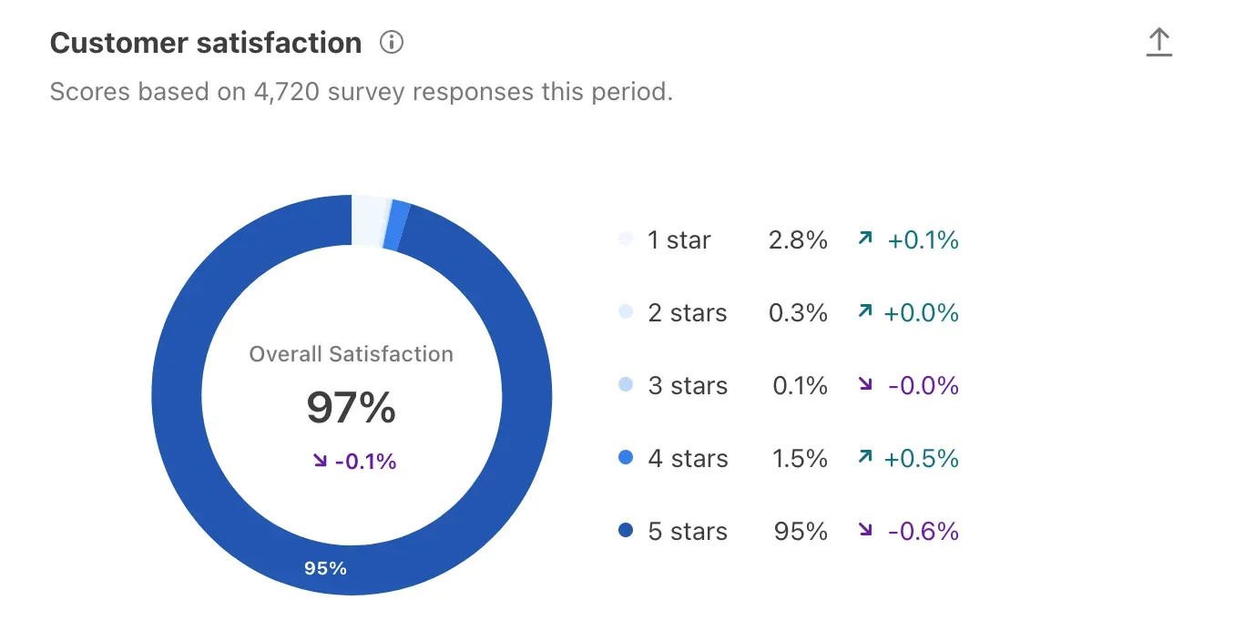1235x641 pixels.
Task: Click the -0.6% change value for 5 stars
Action: click(x=923, y=531)
